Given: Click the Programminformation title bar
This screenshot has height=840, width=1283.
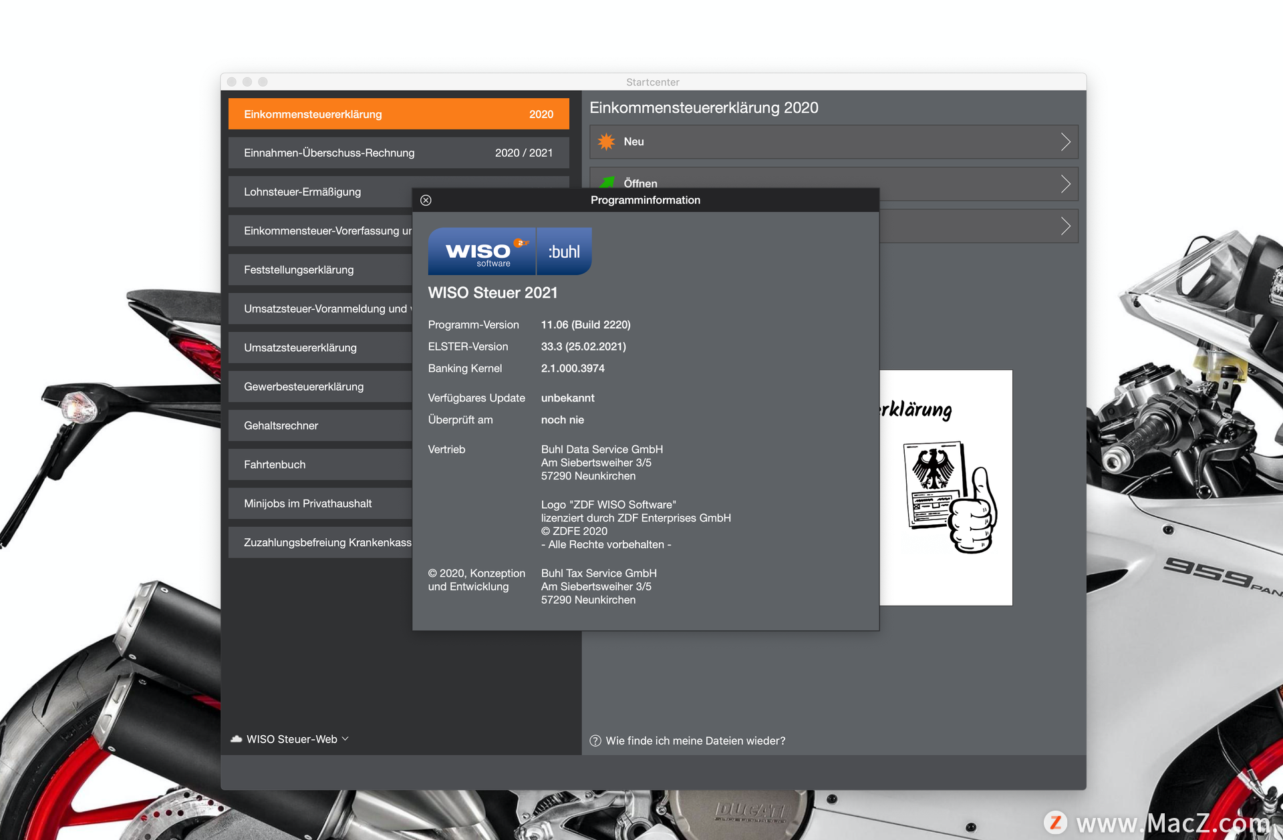Looking at the screenshot, I should click(646, 200).
